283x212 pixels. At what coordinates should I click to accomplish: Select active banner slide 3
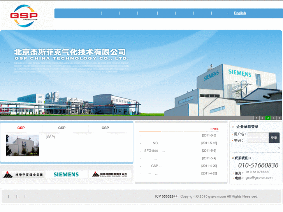pyautogui.click(x=268, y=118)
